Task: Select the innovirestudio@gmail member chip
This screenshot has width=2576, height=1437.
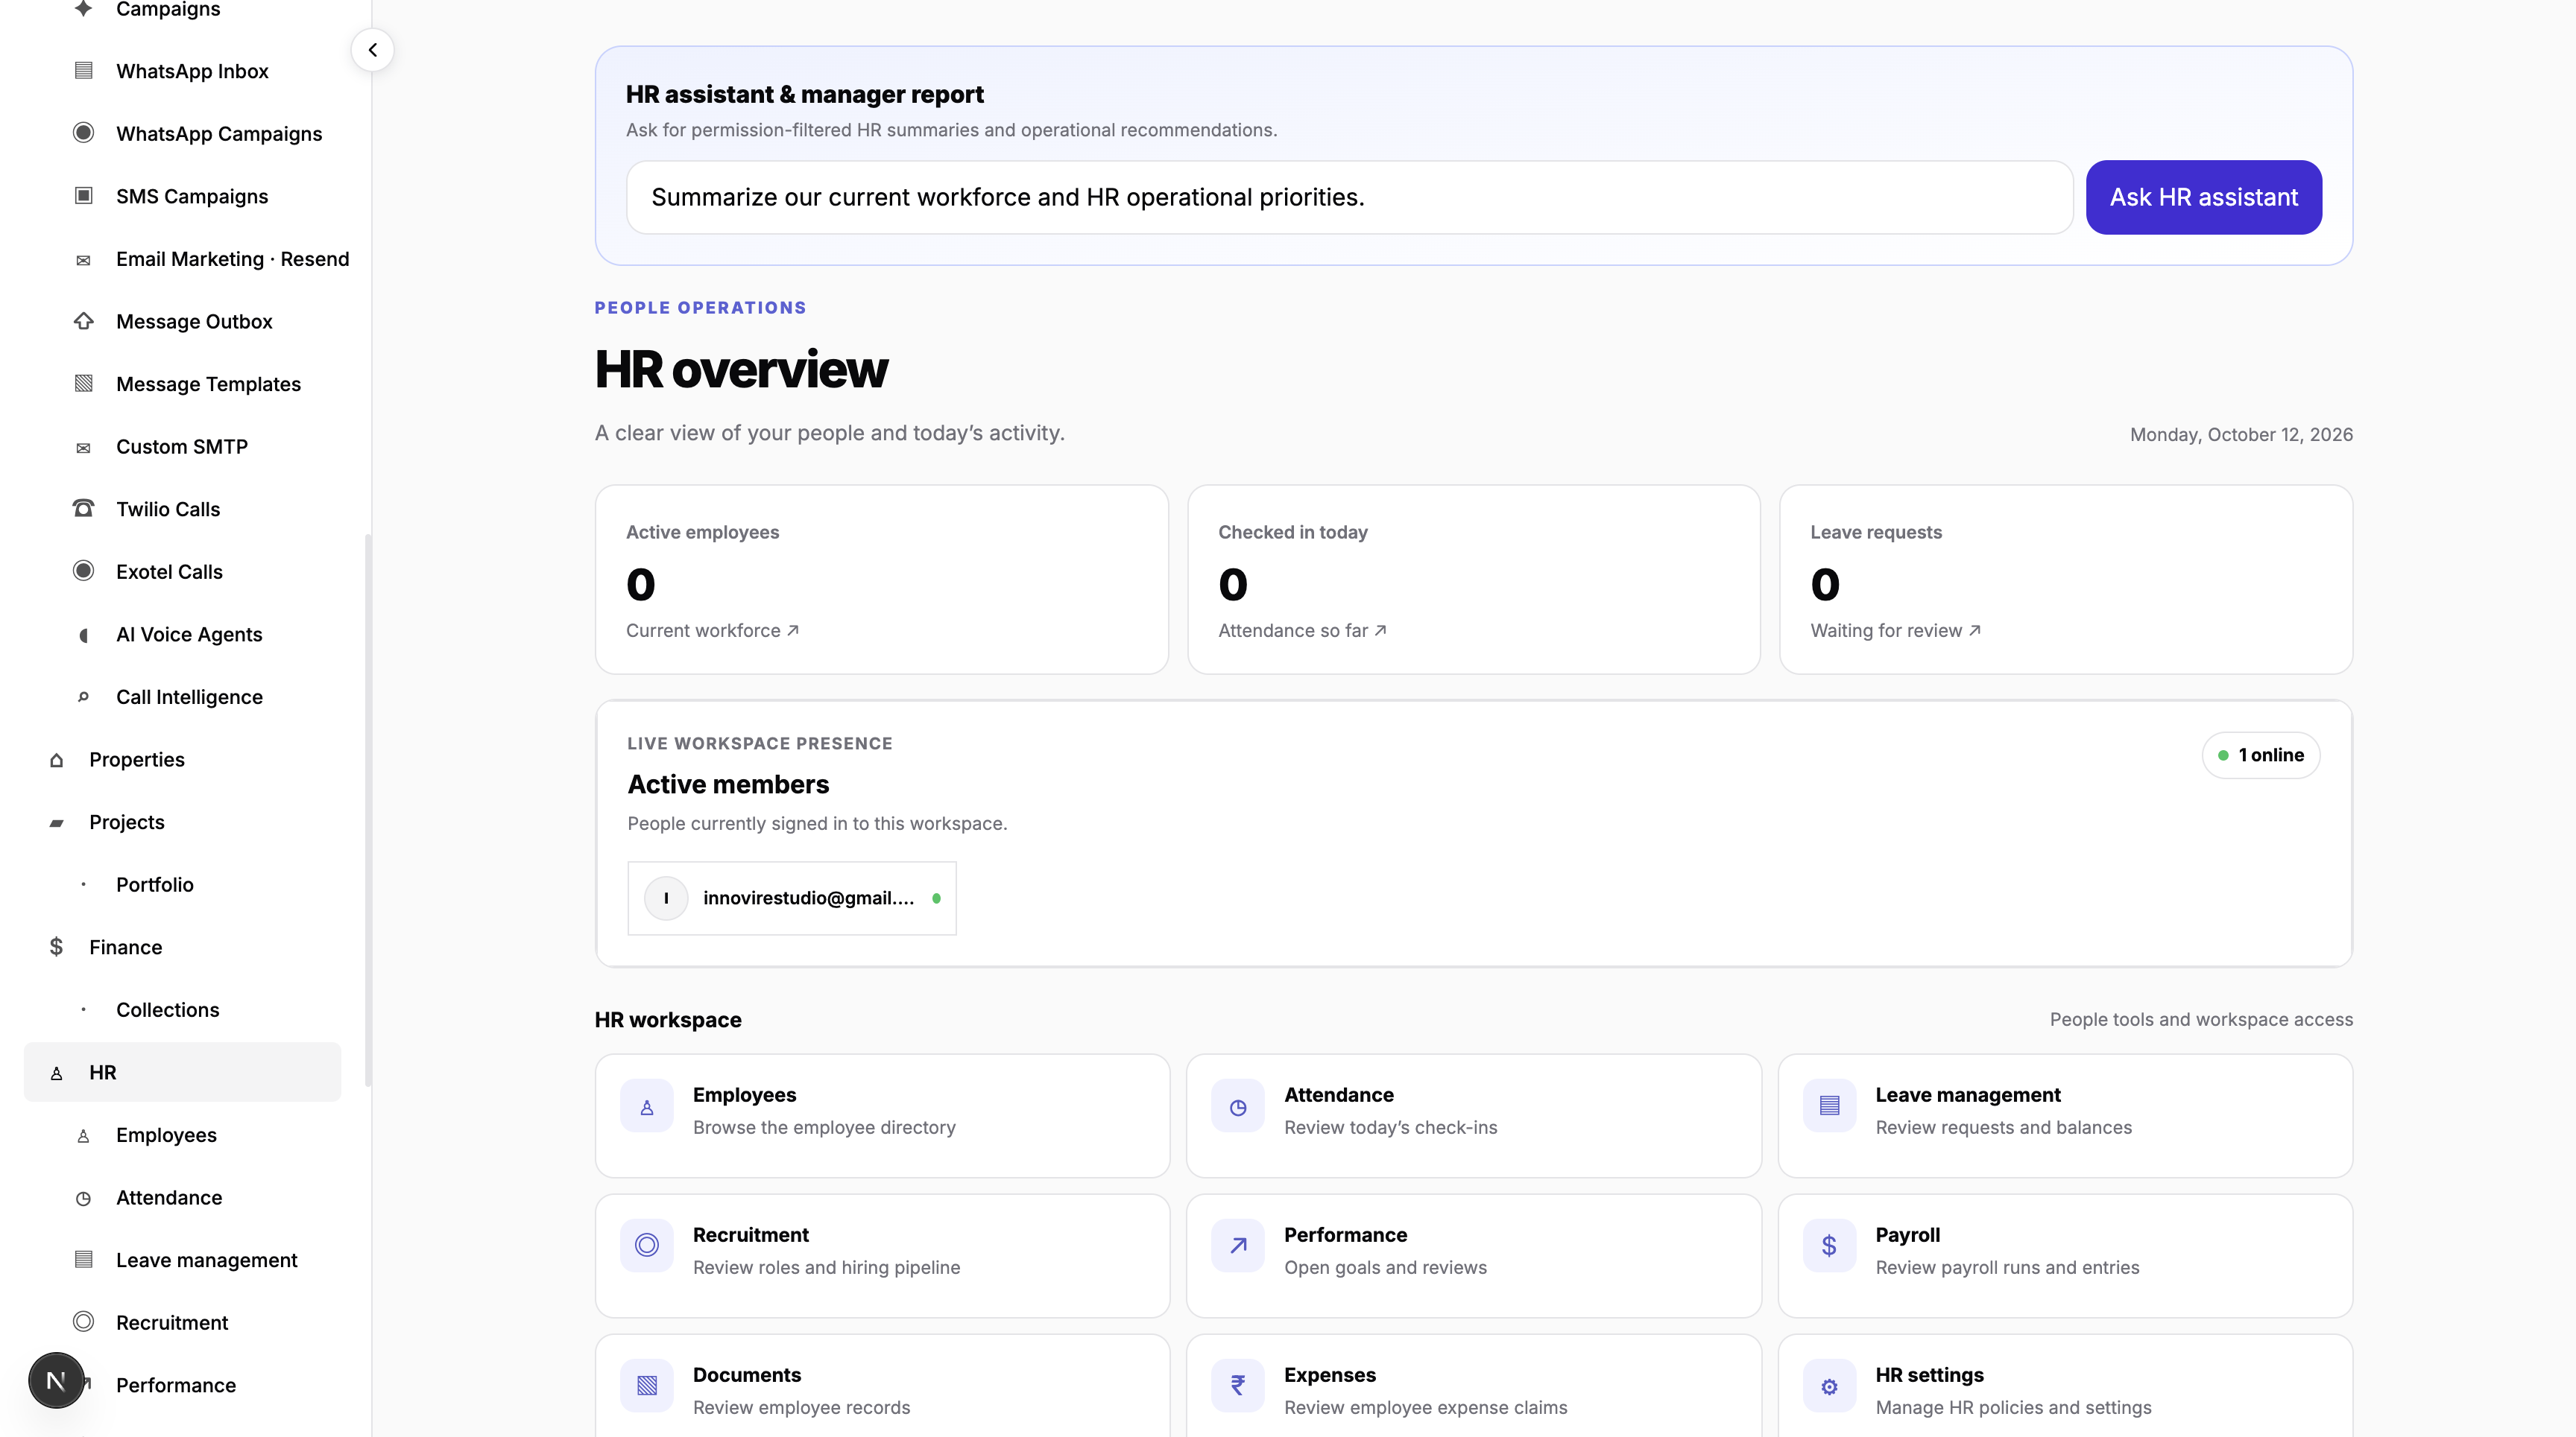Action: 792,898
